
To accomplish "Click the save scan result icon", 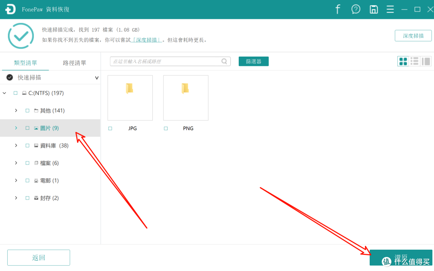I will tap(374, 9).
